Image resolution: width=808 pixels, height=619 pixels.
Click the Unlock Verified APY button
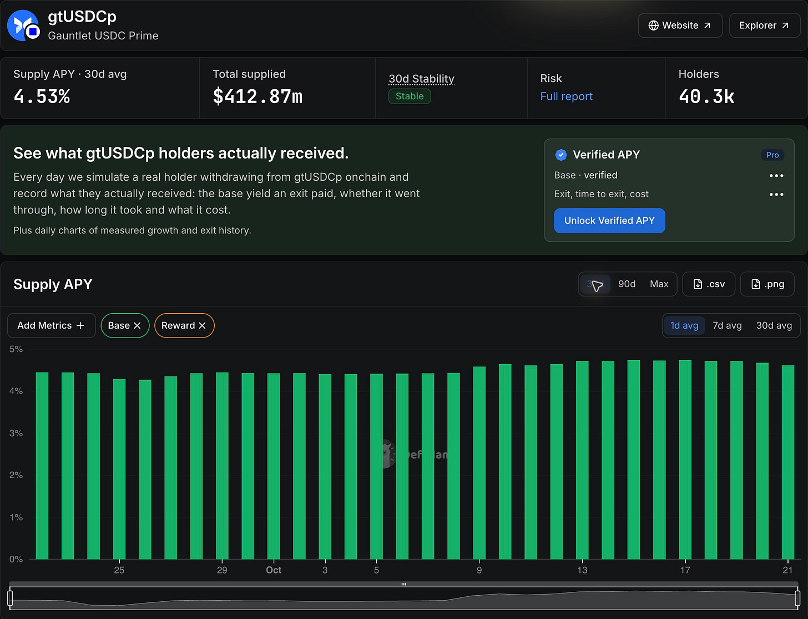point(609,221)
